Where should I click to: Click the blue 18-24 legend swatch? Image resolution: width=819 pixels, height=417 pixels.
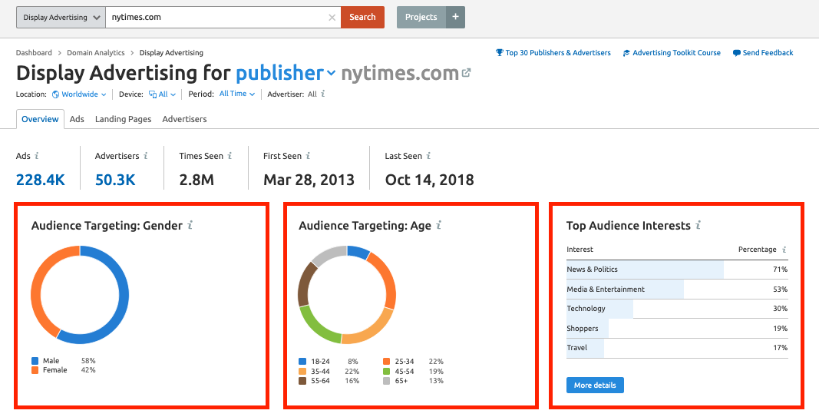click(x=302, y=361)
